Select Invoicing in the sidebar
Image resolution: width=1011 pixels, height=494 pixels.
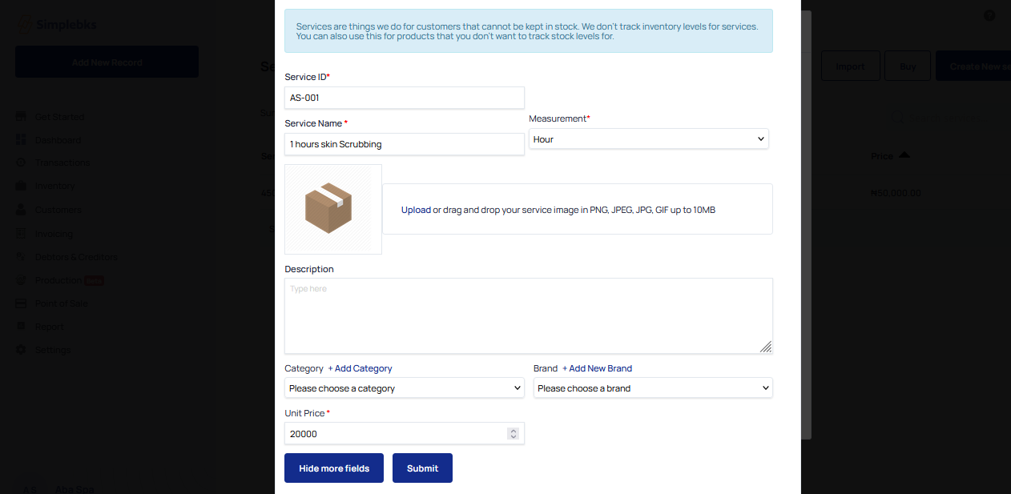point(54,234)
